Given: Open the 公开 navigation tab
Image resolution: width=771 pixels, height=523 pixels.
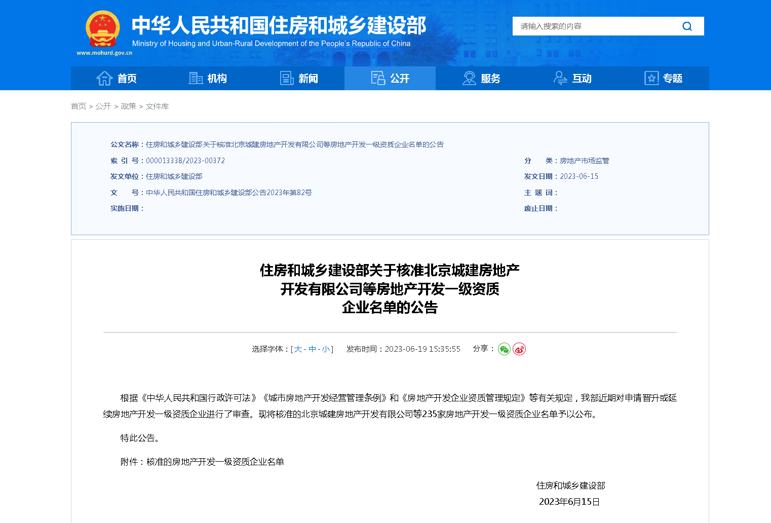Looking at the screenshot, I should pyautogui.click(x=390, y=79).
